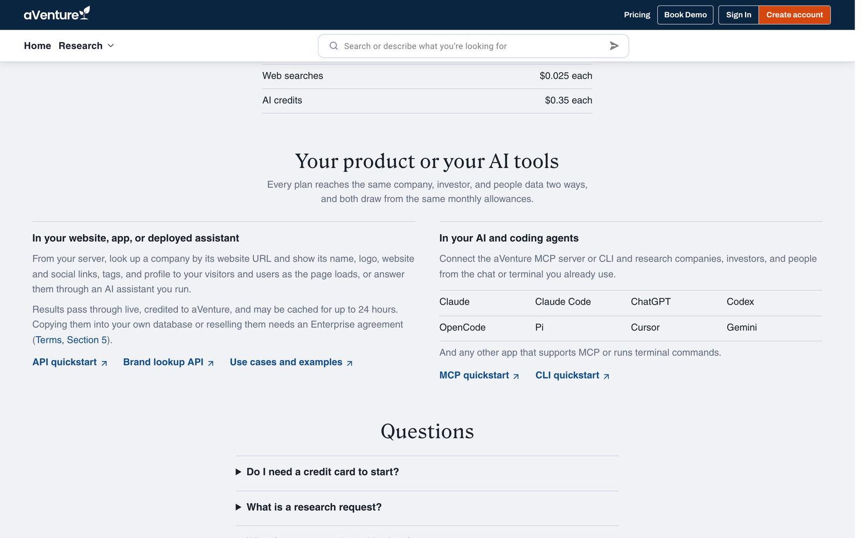Click the 'Claude Code' table cell
The height and width of the screenshot is (538, 862).
(x=563, y=302)
